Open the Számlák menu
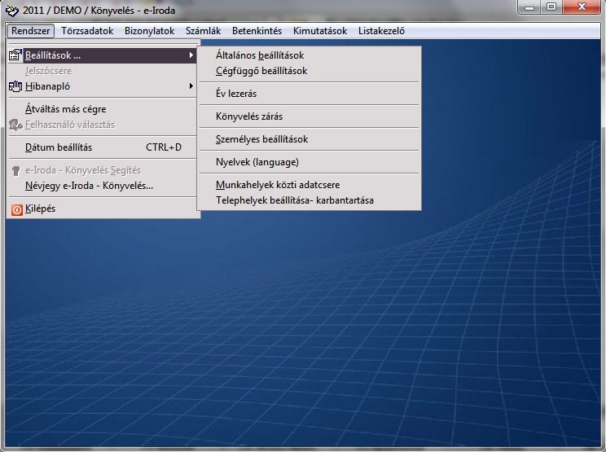This screenshot has width=606, height=452. [203, 31]
